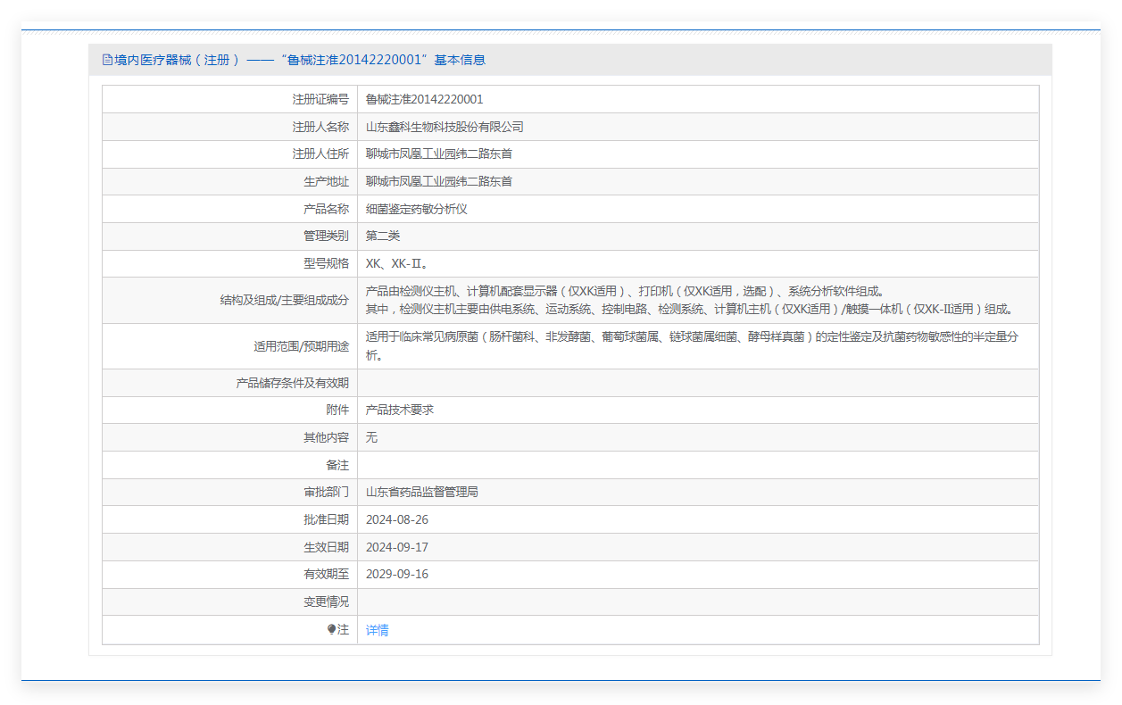Screen dimensions: 1122x705
Task: Click the 附件 label
Action: pyautogui.click(x=337, y=410)
